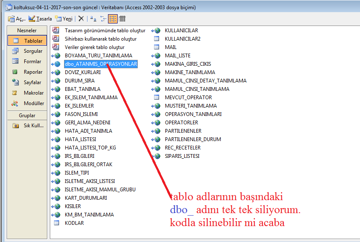Switch to small icons view

point(103,19)
